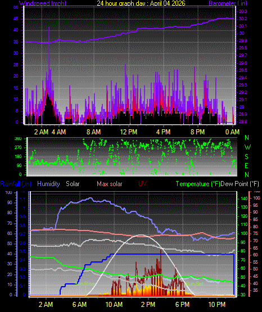Viewport: 262px width, 312px height.
Task: Select the UV legend label
Action: click(x=142, y=184)
